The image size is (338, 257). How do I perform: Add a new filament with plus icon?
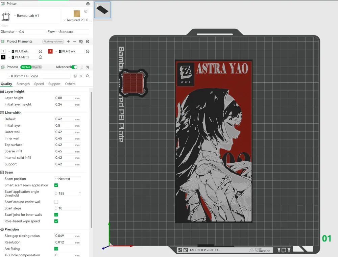(68, 41)
